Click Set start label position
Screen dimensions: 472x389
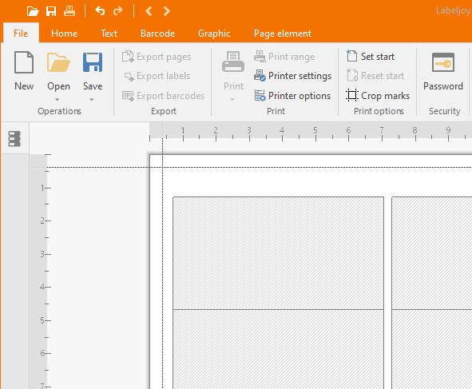[x=371, y=56]
